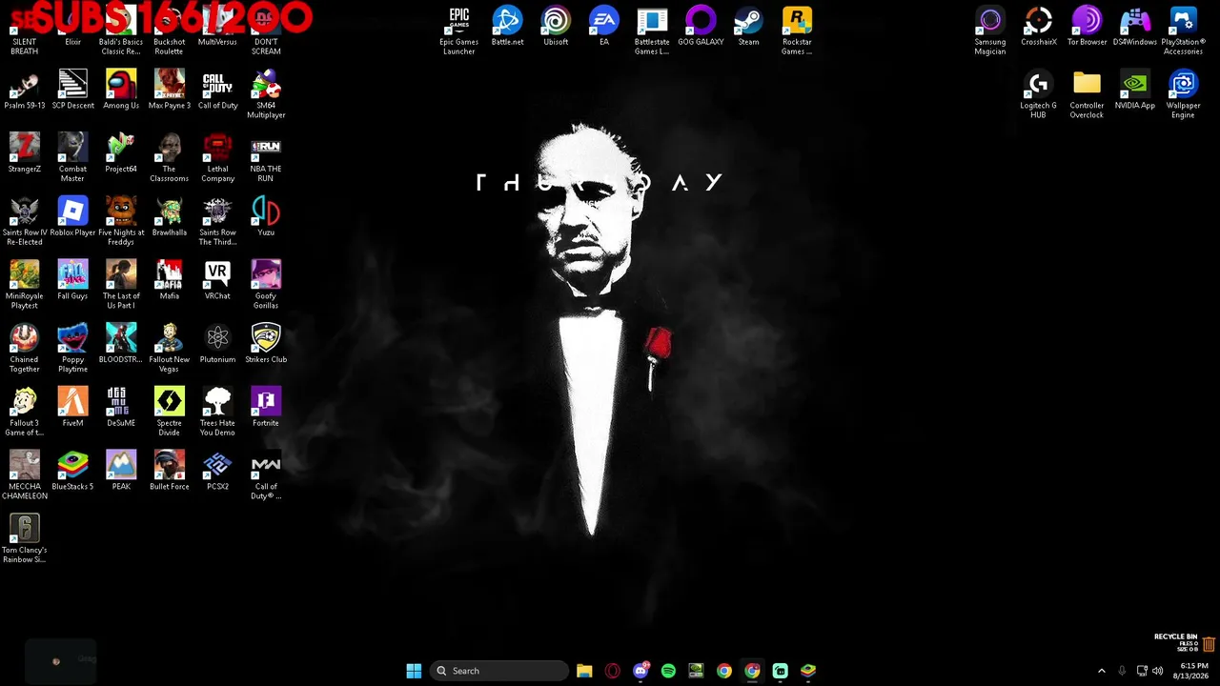Select the Psalm 59-13 desktop icon

point(24,91)
